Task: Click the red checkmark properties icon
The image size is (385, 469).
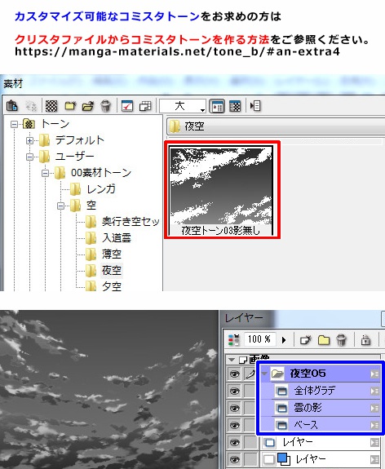Action: (x=127, y=106)
